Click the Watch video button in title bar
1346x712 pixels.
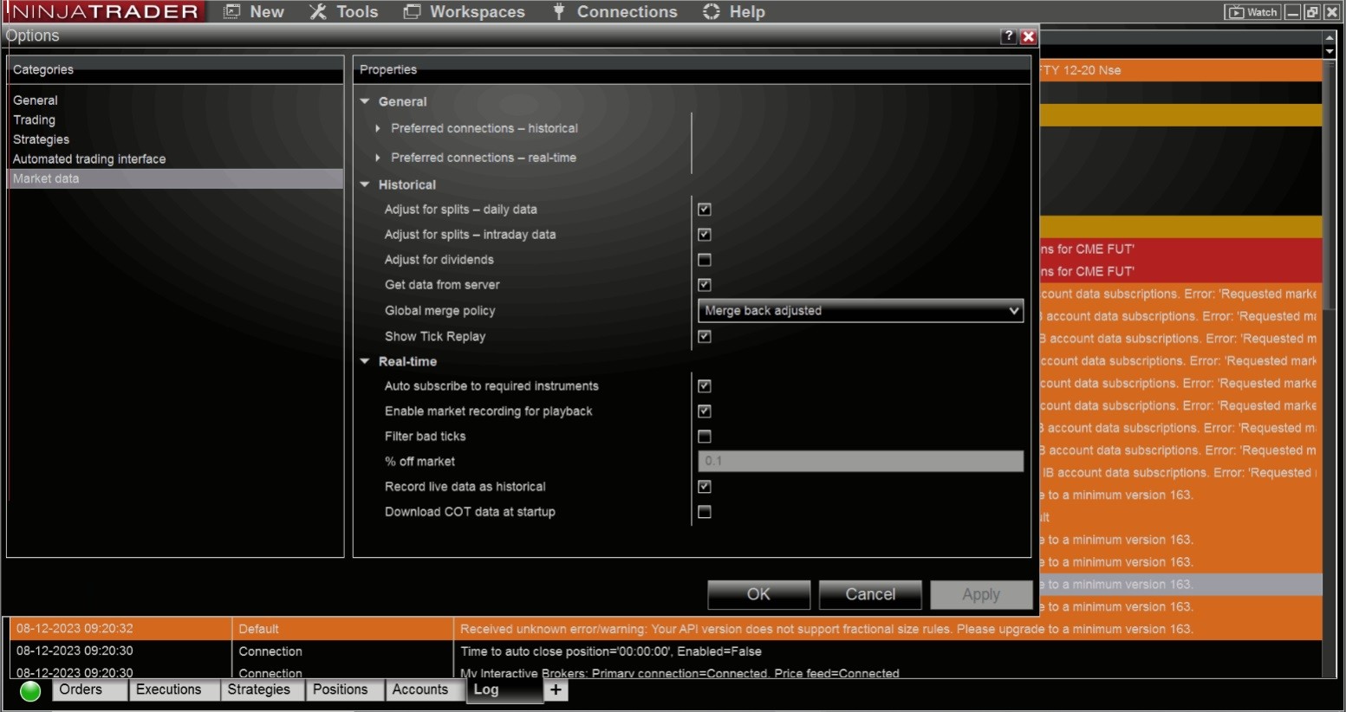click(1252, 12)
